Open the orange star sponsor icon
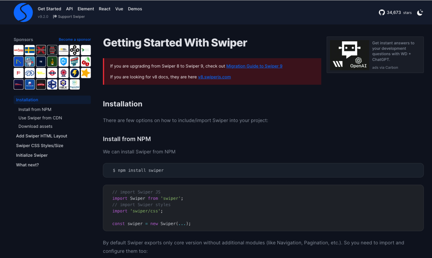The height and width of the screenshot is (258, 432). pyautogui.click(x=86, y=73)
